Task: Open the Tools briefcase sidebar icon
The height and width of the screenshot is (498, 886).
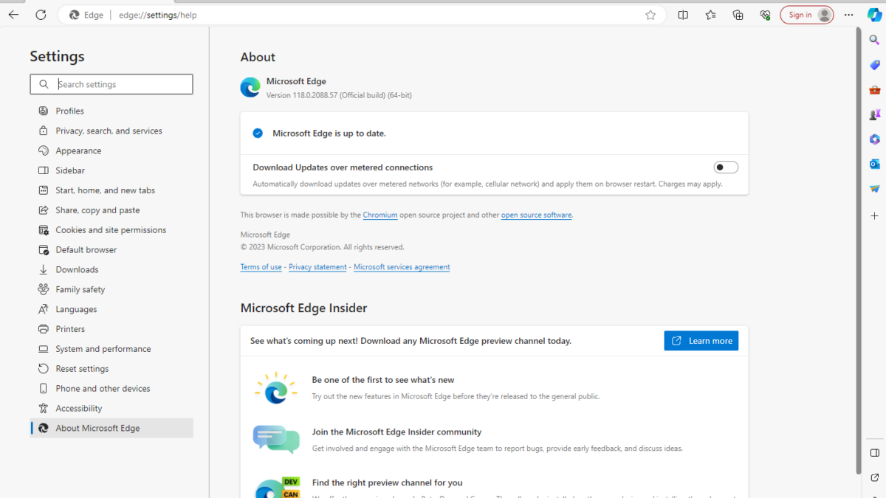Action: coord(874,90)
